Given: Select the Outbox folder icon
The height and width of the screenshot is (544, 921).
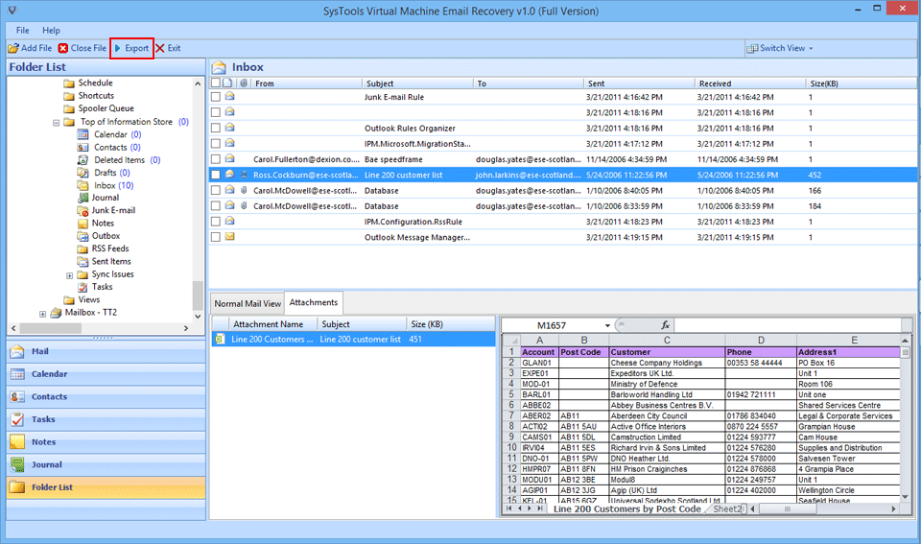Looking at the screenshot, I should tap(83, 236).
